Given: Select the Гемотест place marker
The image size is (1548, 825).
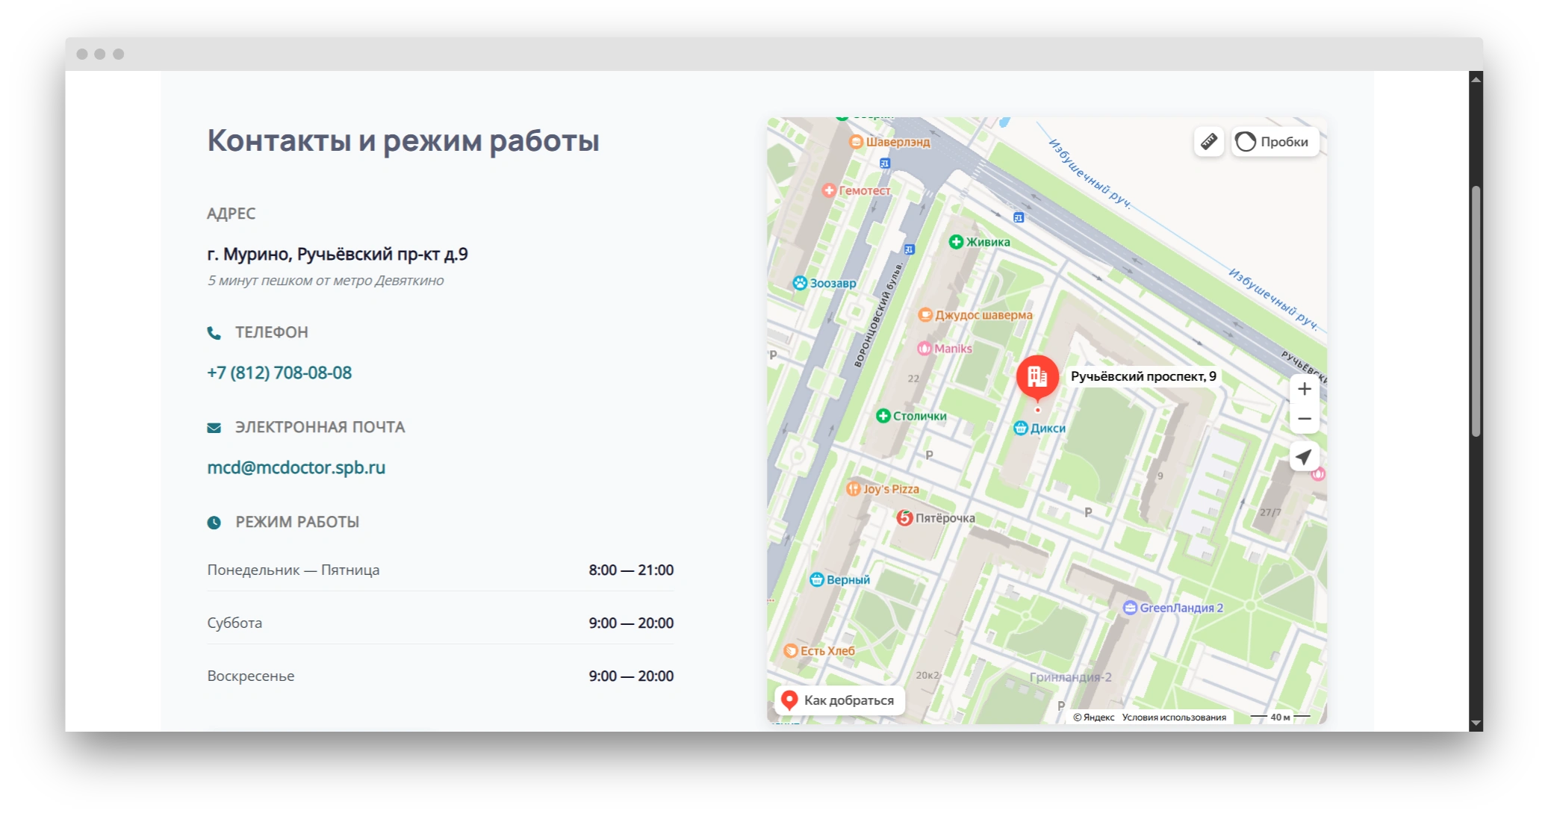Looking at the screenshot, I should (857, 190).
